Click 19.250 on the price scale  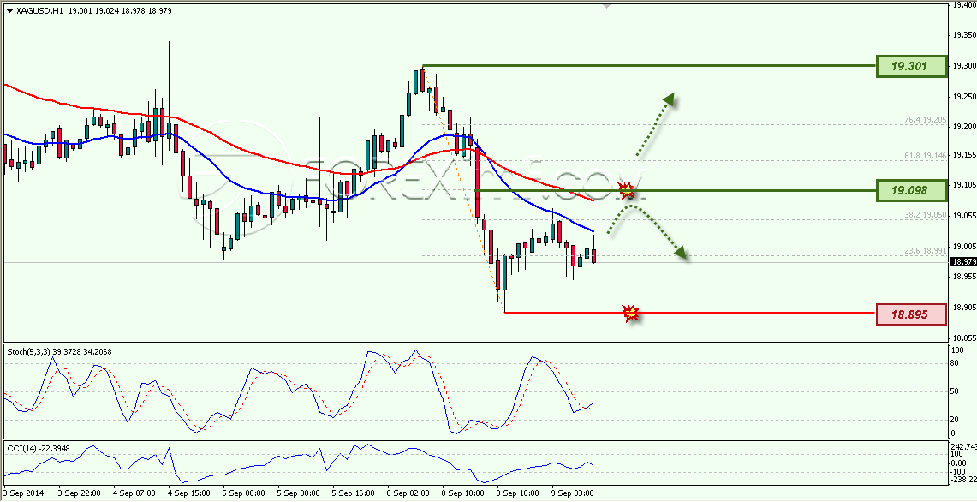click(964, 96)
